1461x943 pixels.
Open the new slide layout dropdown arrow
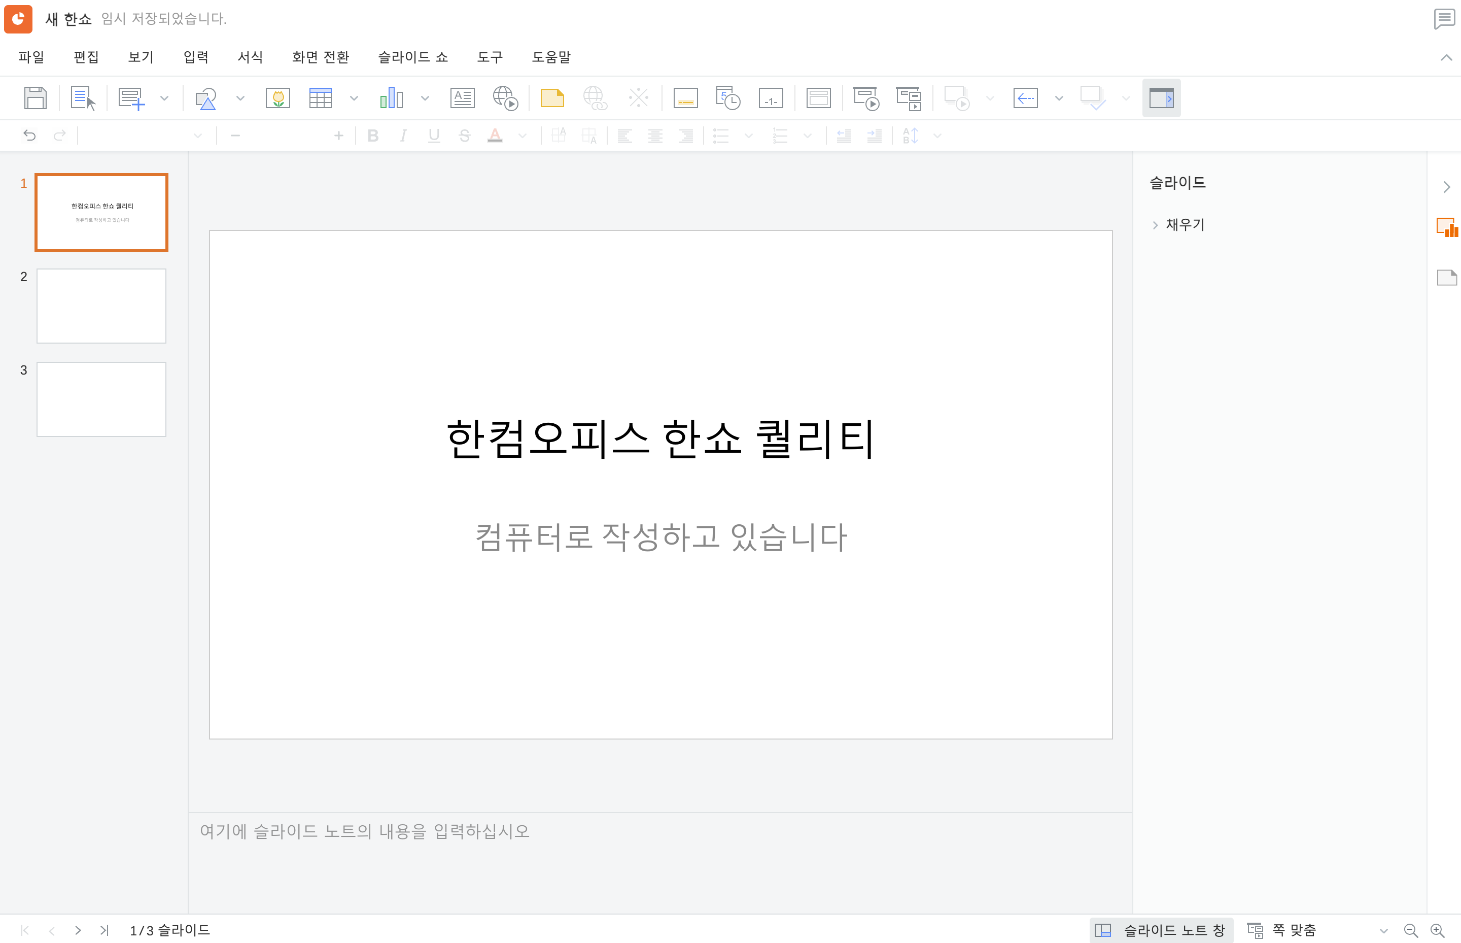[x=164, y=98]
